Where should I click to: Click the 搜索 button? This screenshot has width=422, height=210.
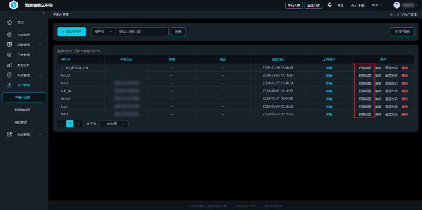178,32
